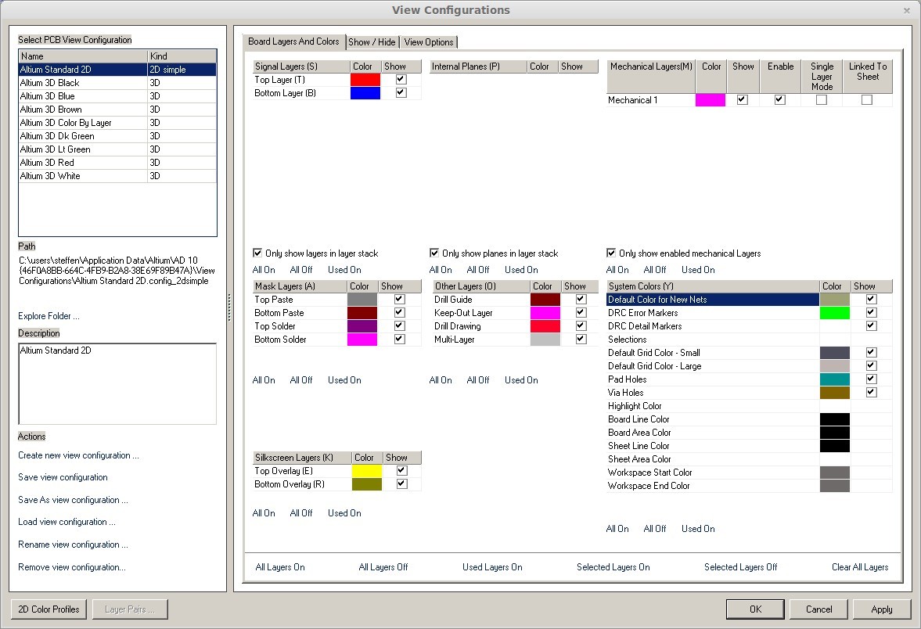Click the Board Line Color swatch
The width and height of the screenshot is (921, 629).
[x=835, y=419]
